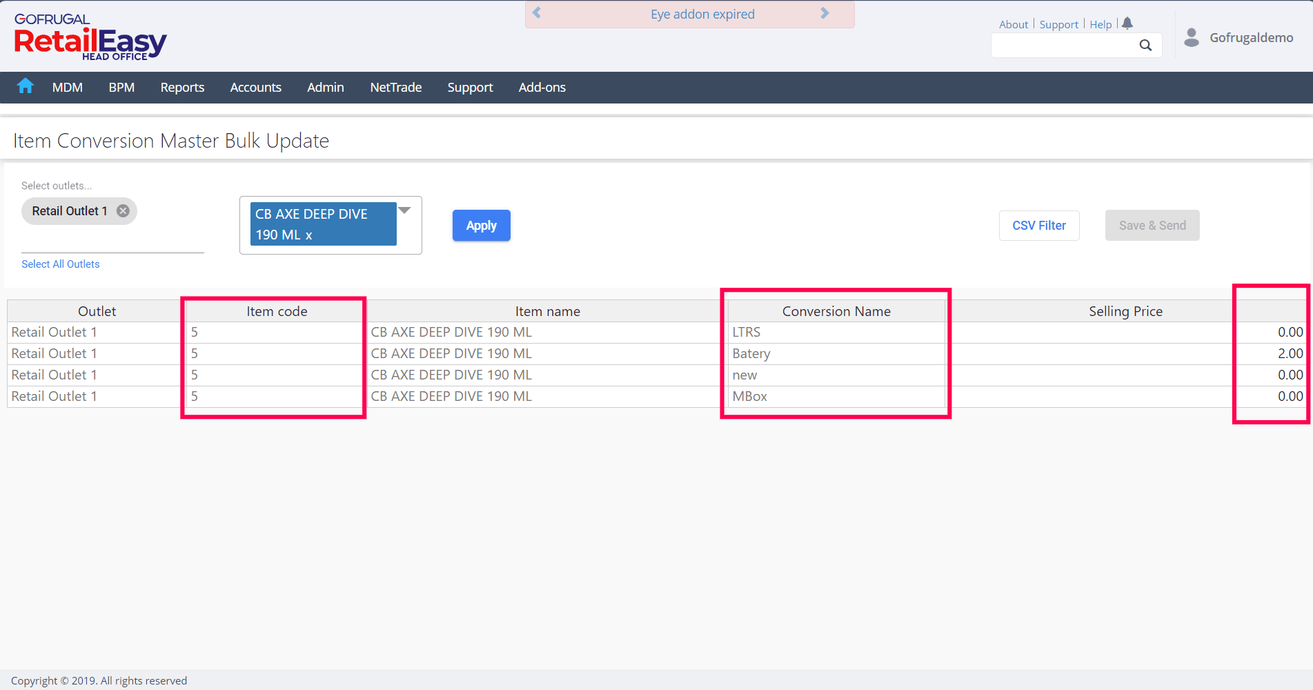Show previous notification with left arrow
1313x690 pixels.
537,13
